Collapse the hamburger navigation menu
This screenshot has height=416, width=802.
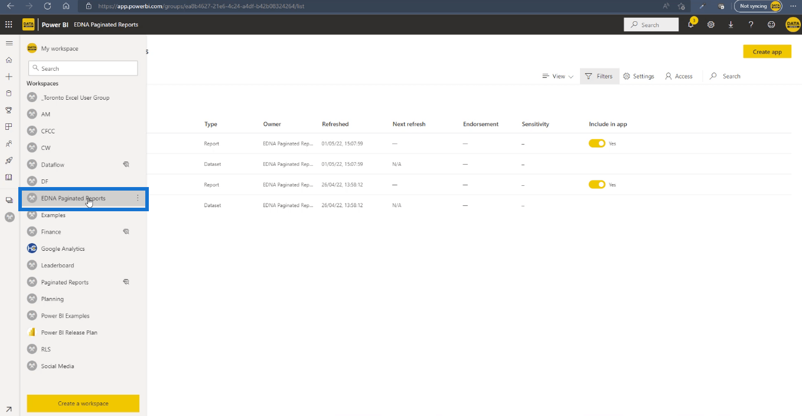(9, 43)
